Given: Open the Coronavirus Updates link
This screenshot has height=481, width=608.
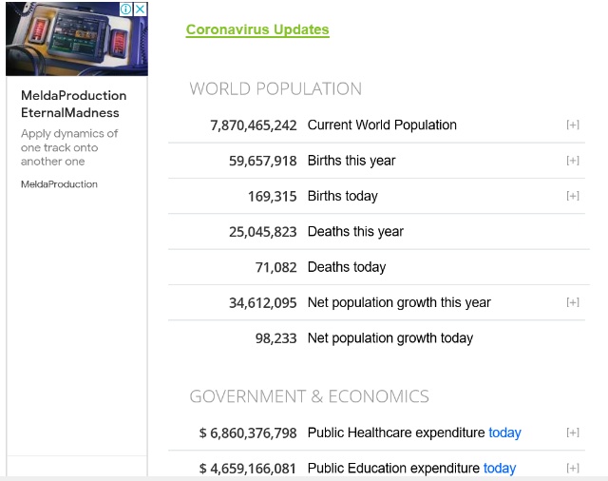Looking at the screenshot, I should [257, 29].
